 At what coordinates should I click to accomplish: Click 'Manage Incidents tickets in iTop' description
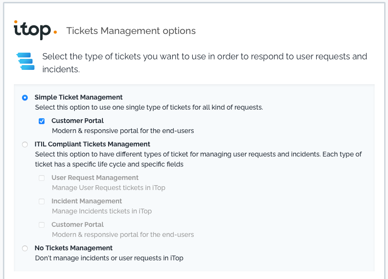coord(101,211)
